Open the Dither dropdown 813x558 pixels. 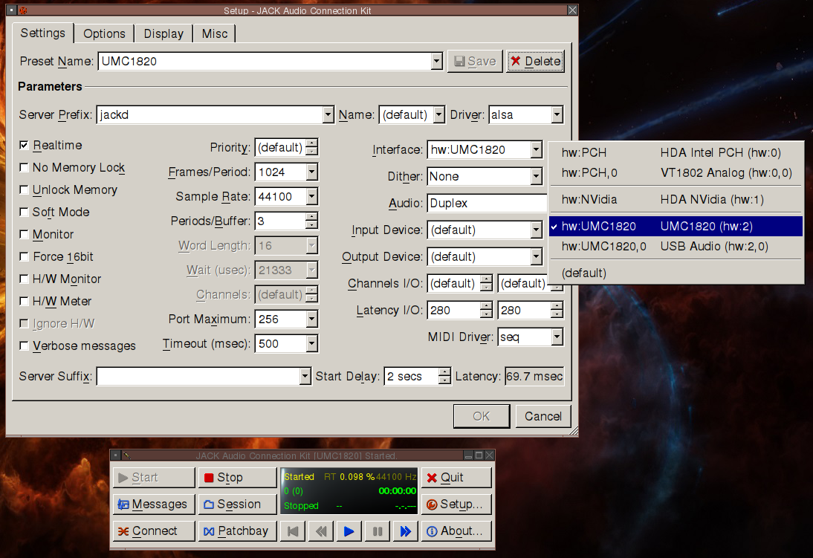click(536, 176)
